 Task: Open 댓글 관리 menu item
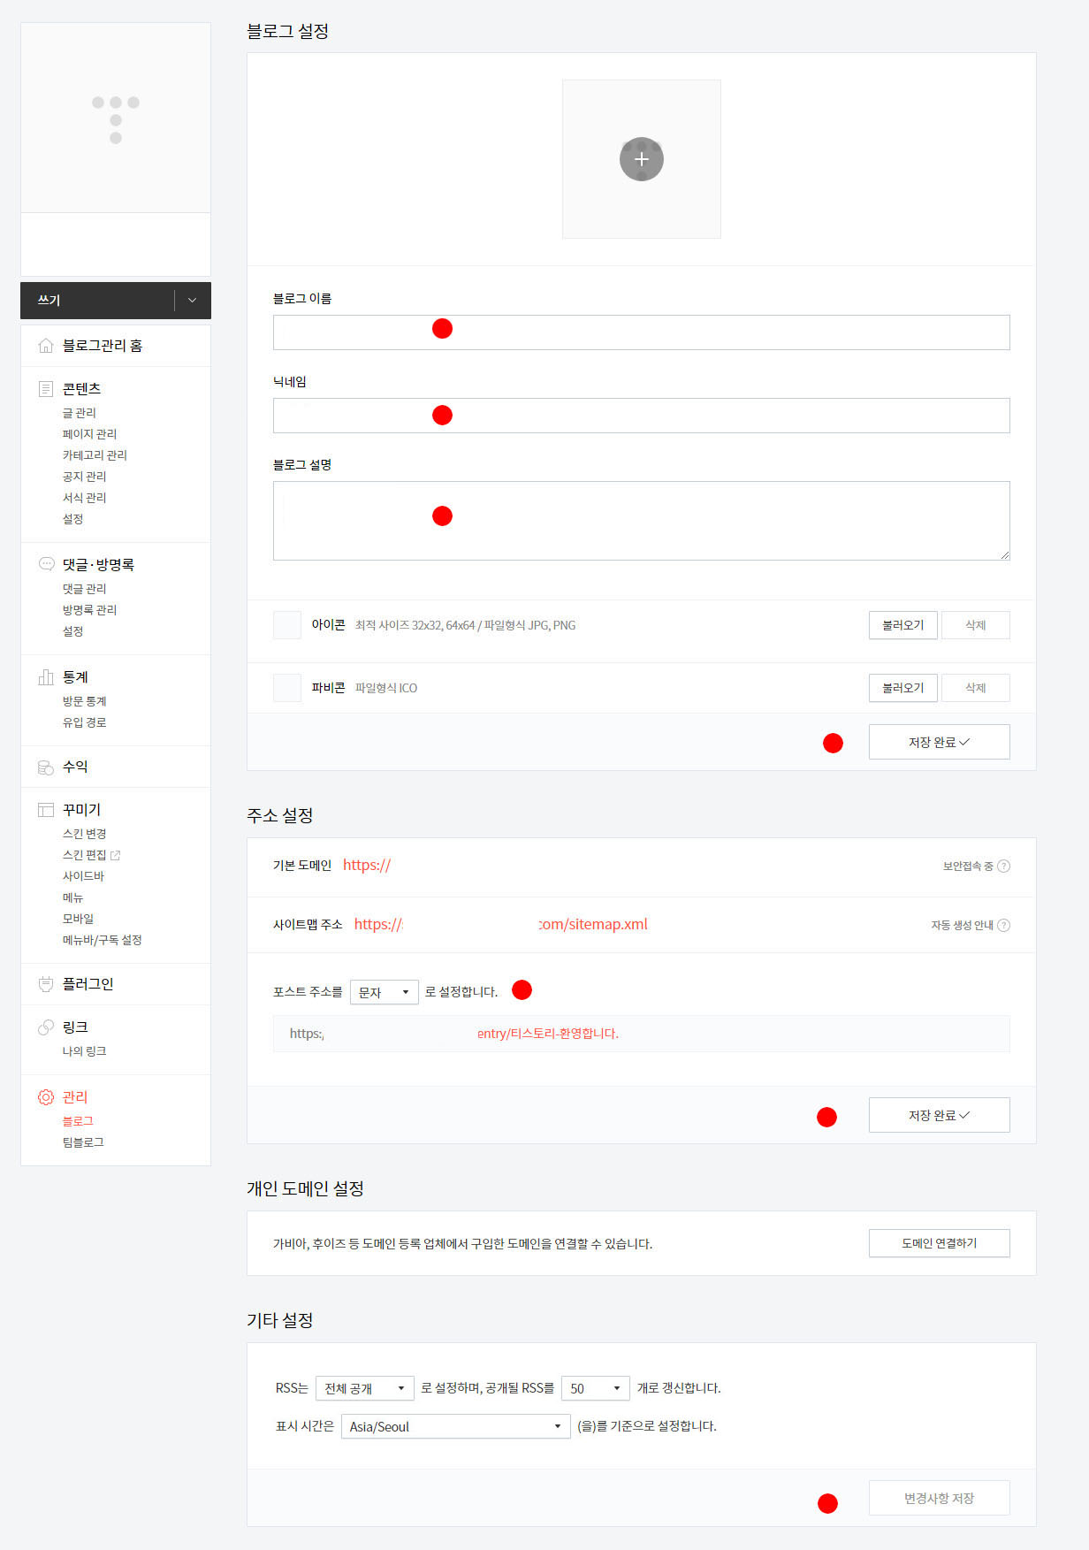click(x=84, y=589)
